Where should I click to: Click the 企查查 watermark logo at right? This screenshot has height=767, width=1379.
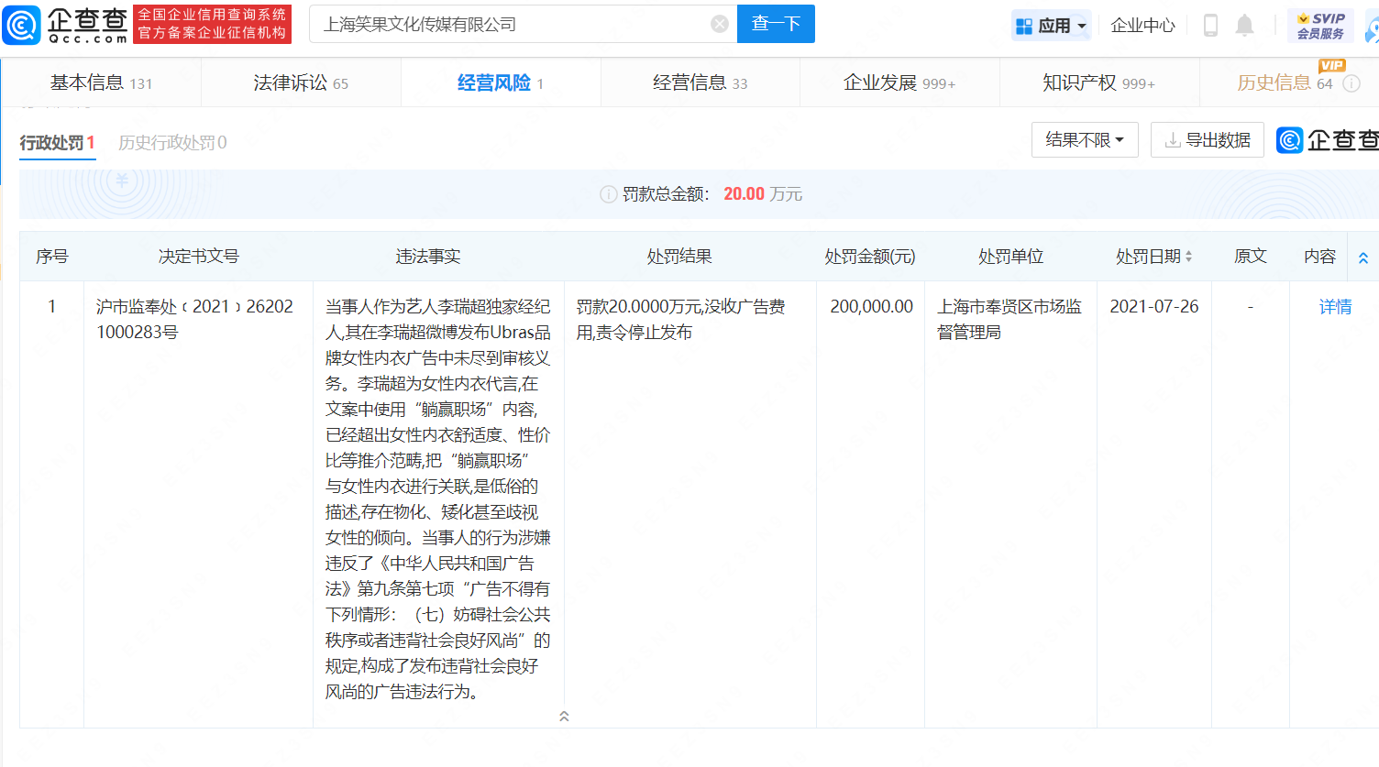1328,140
